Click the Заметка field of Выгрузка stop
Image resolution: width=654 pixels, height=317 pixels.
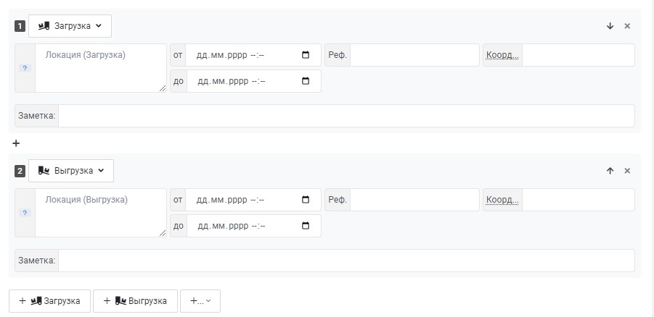coord(346,261)
